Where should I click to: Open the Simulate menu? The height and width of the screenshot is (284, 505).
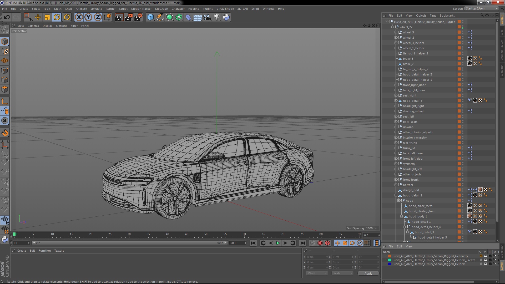(x=96, y=9)
